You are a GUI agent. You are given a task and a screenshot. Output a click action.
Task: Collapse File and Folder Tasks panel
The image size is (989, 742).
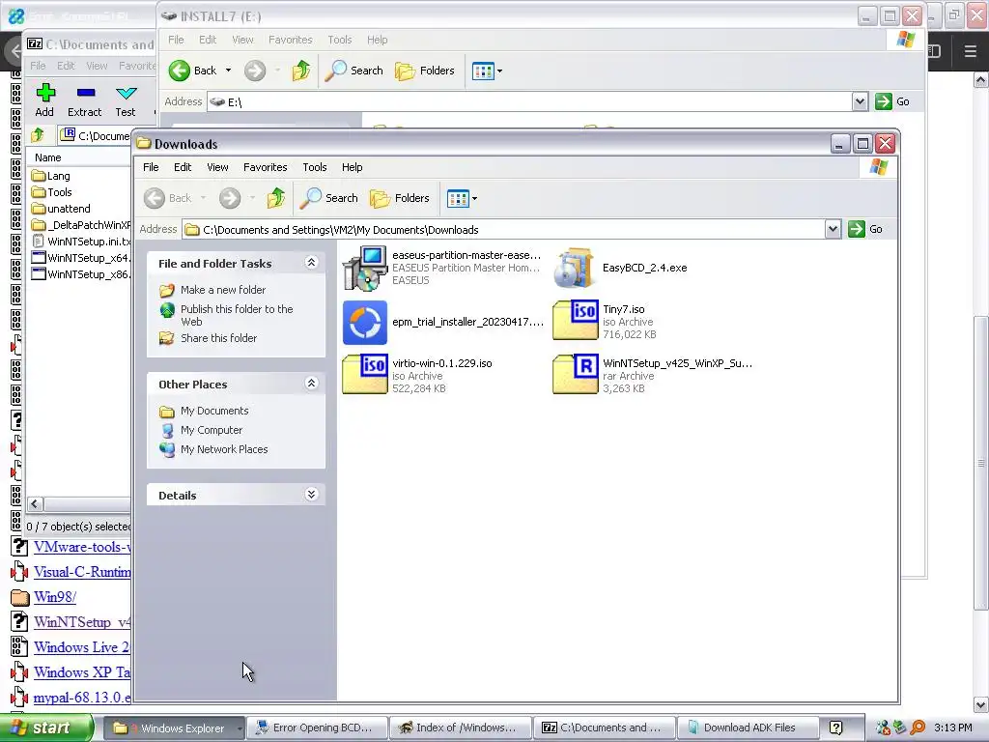(311, 263)
